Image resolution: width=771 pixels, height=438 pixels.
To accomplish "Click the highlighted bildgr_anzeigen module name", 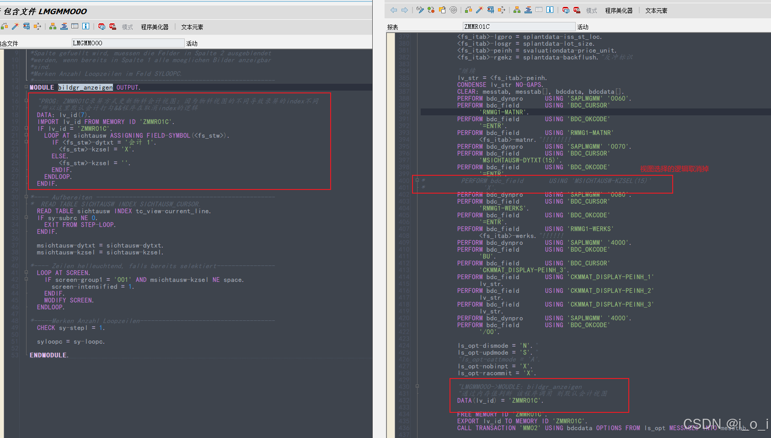I will coord(86,87).
